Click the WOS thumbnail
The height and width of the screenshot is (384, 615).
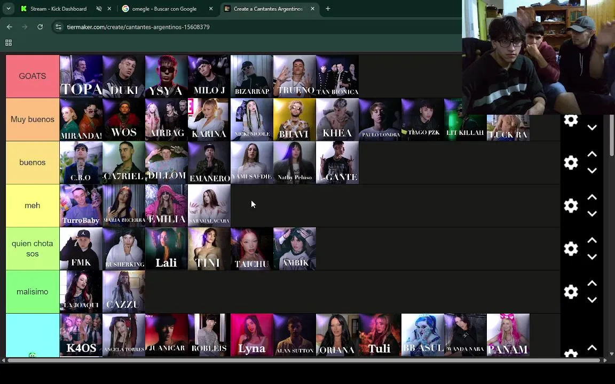click(x=123, y=119)
